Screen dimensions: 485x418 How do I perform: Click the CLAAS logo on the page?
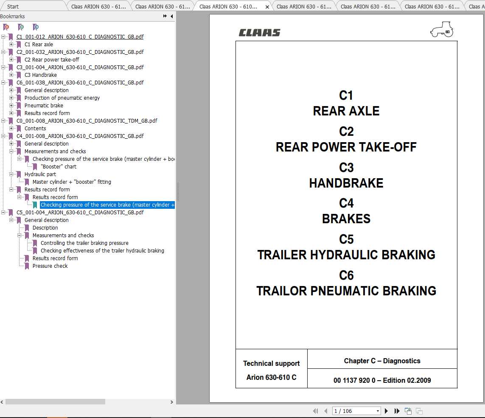click(x=259, y=33)
